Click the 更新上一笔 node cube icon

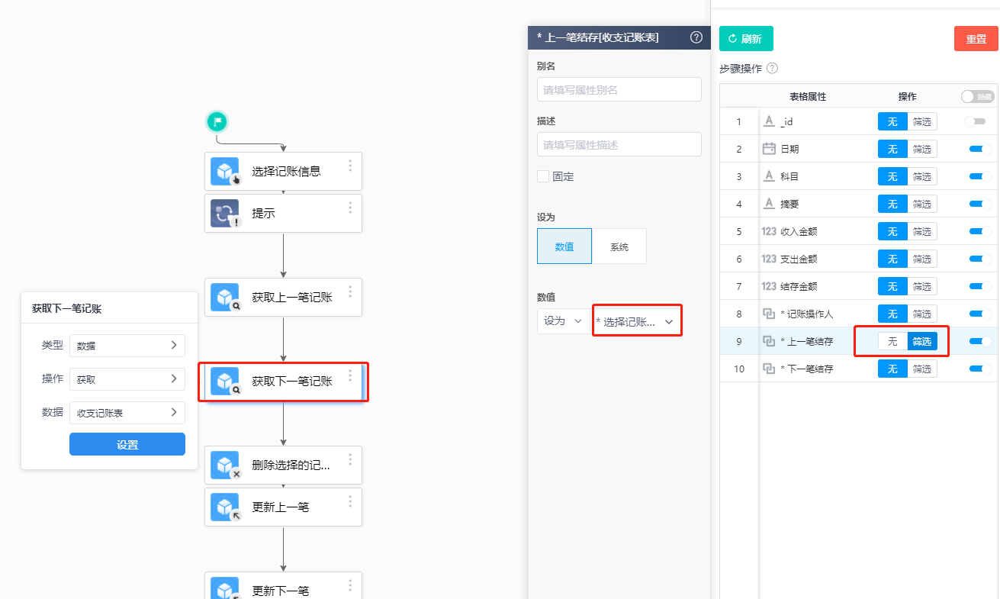224,507
